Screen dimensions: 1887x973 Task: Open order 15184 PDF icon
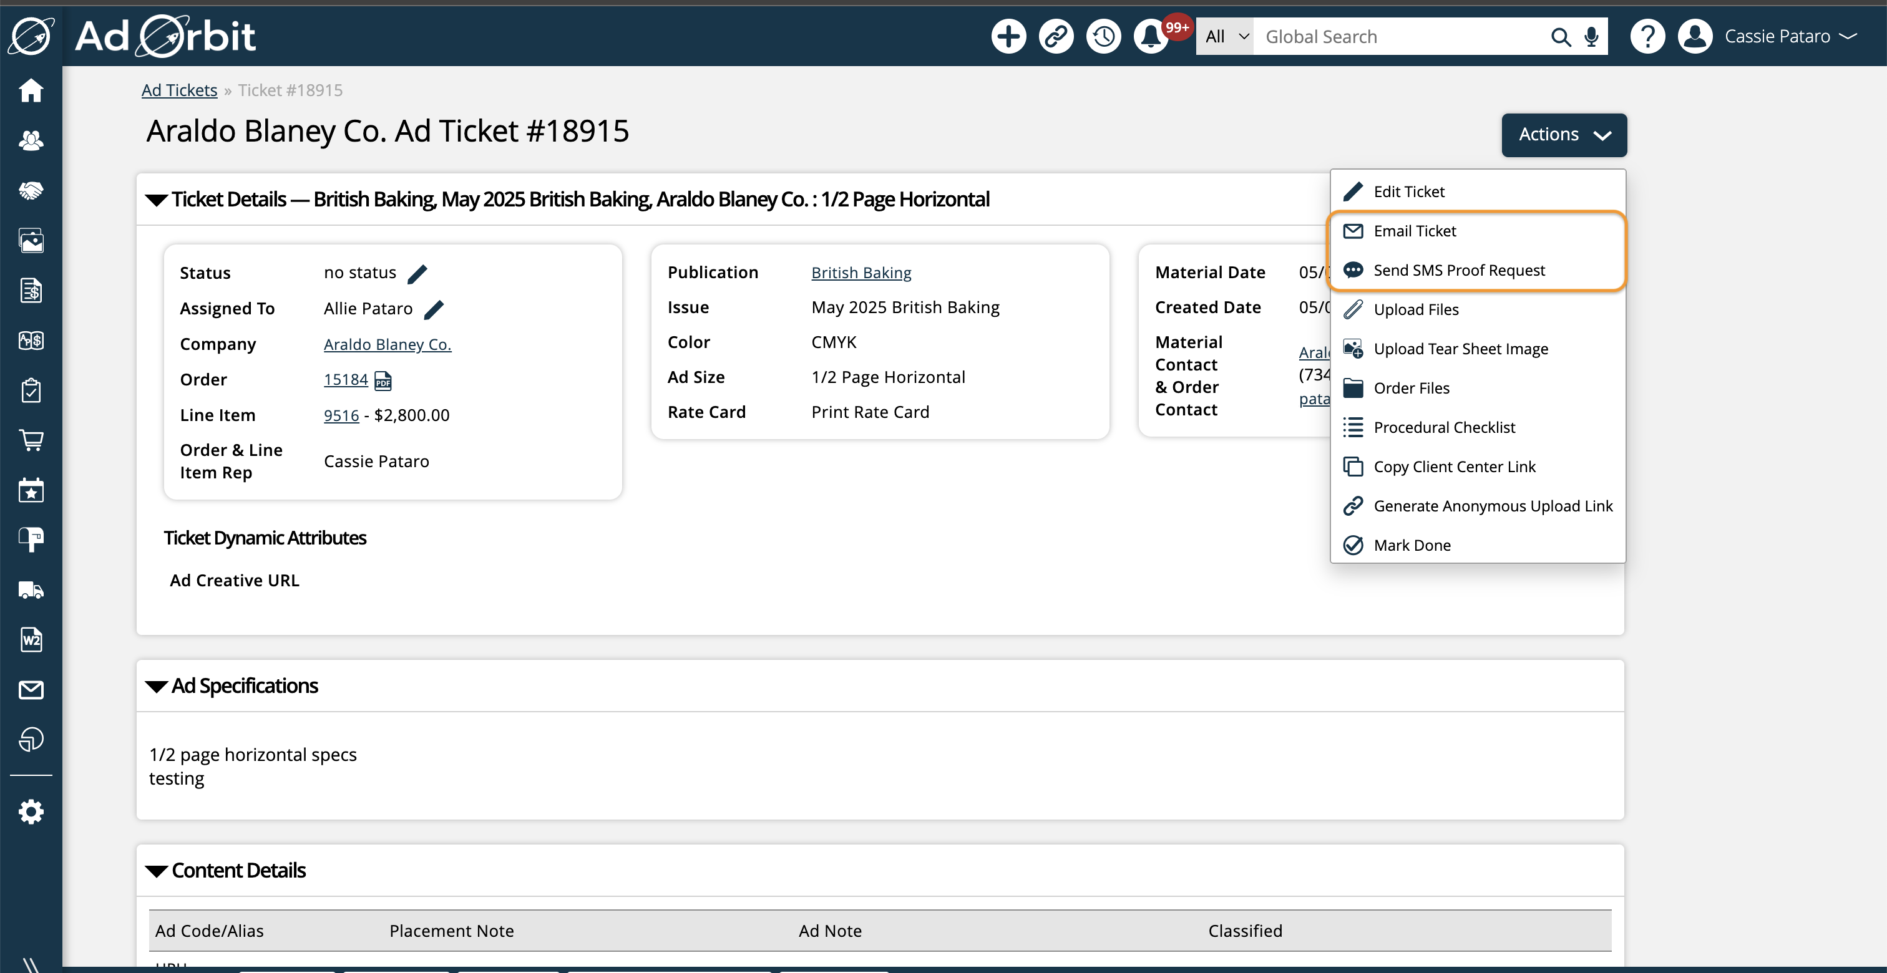point(383,380)
